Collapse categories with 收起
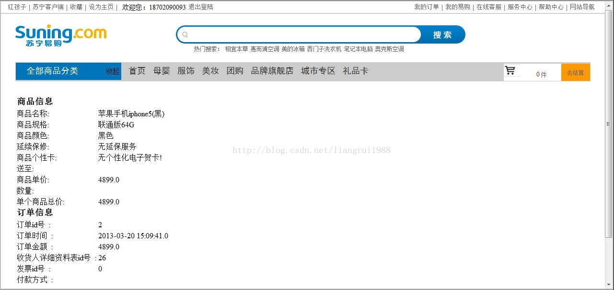Screen dimensions: 614x290 pyautogui.click(x=113, y=71)
